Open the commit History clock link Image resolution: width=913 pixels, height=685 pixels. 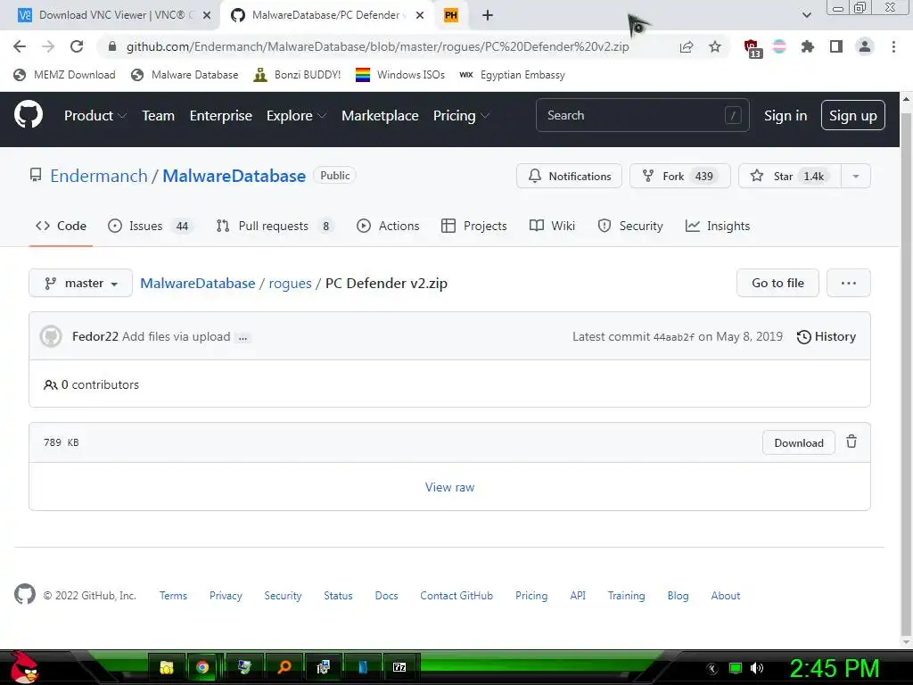tap(827, 336)
